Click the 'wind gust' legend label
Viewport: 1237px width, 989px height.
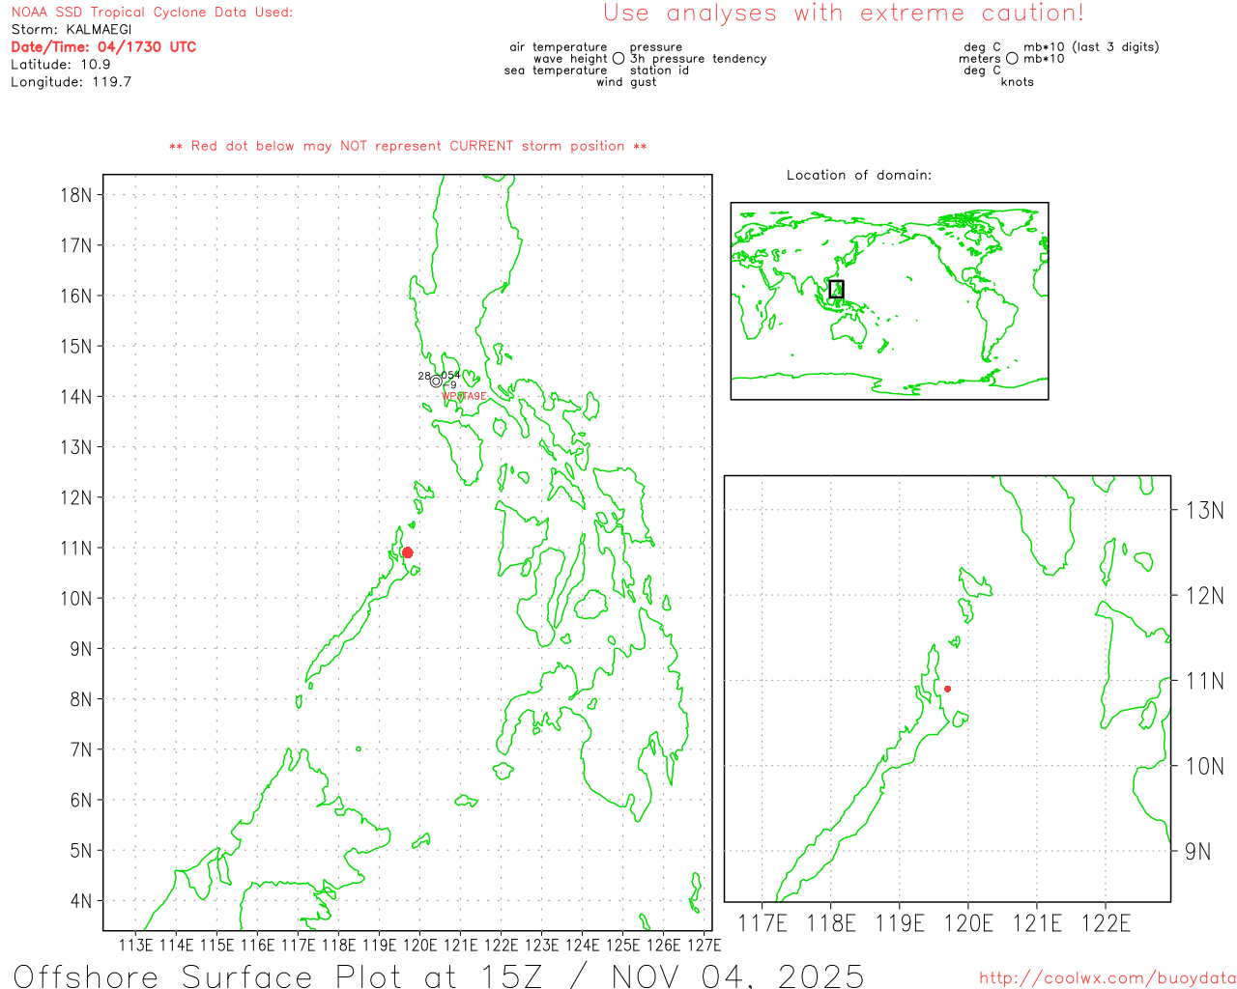point(626,82)
